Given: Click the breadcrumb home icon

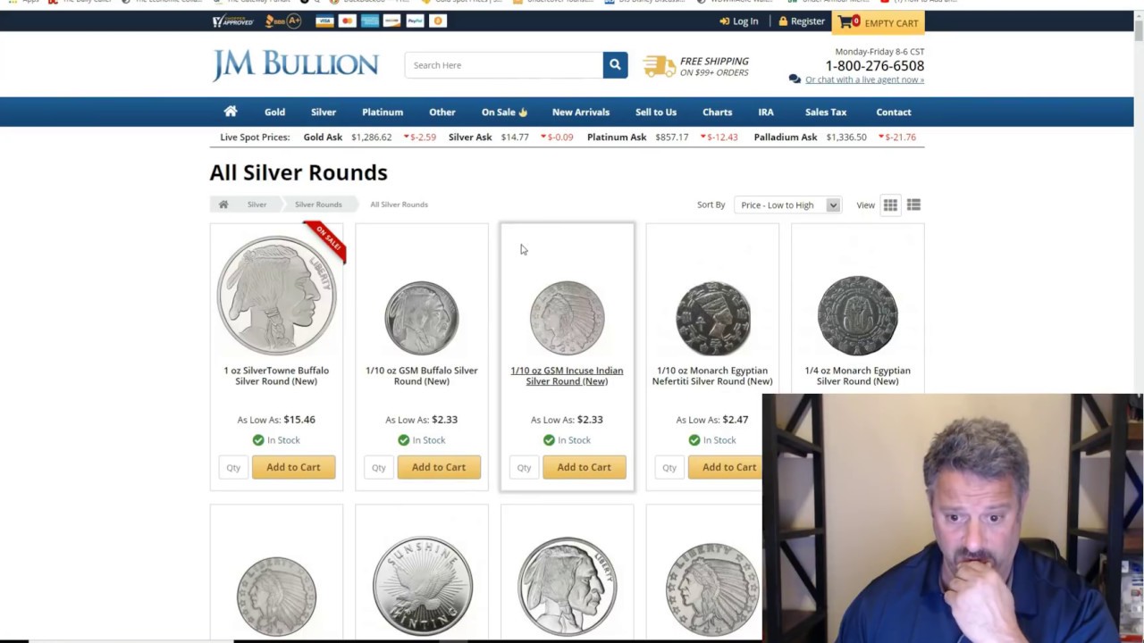Looking at the screenshot, I should point(223,205).
